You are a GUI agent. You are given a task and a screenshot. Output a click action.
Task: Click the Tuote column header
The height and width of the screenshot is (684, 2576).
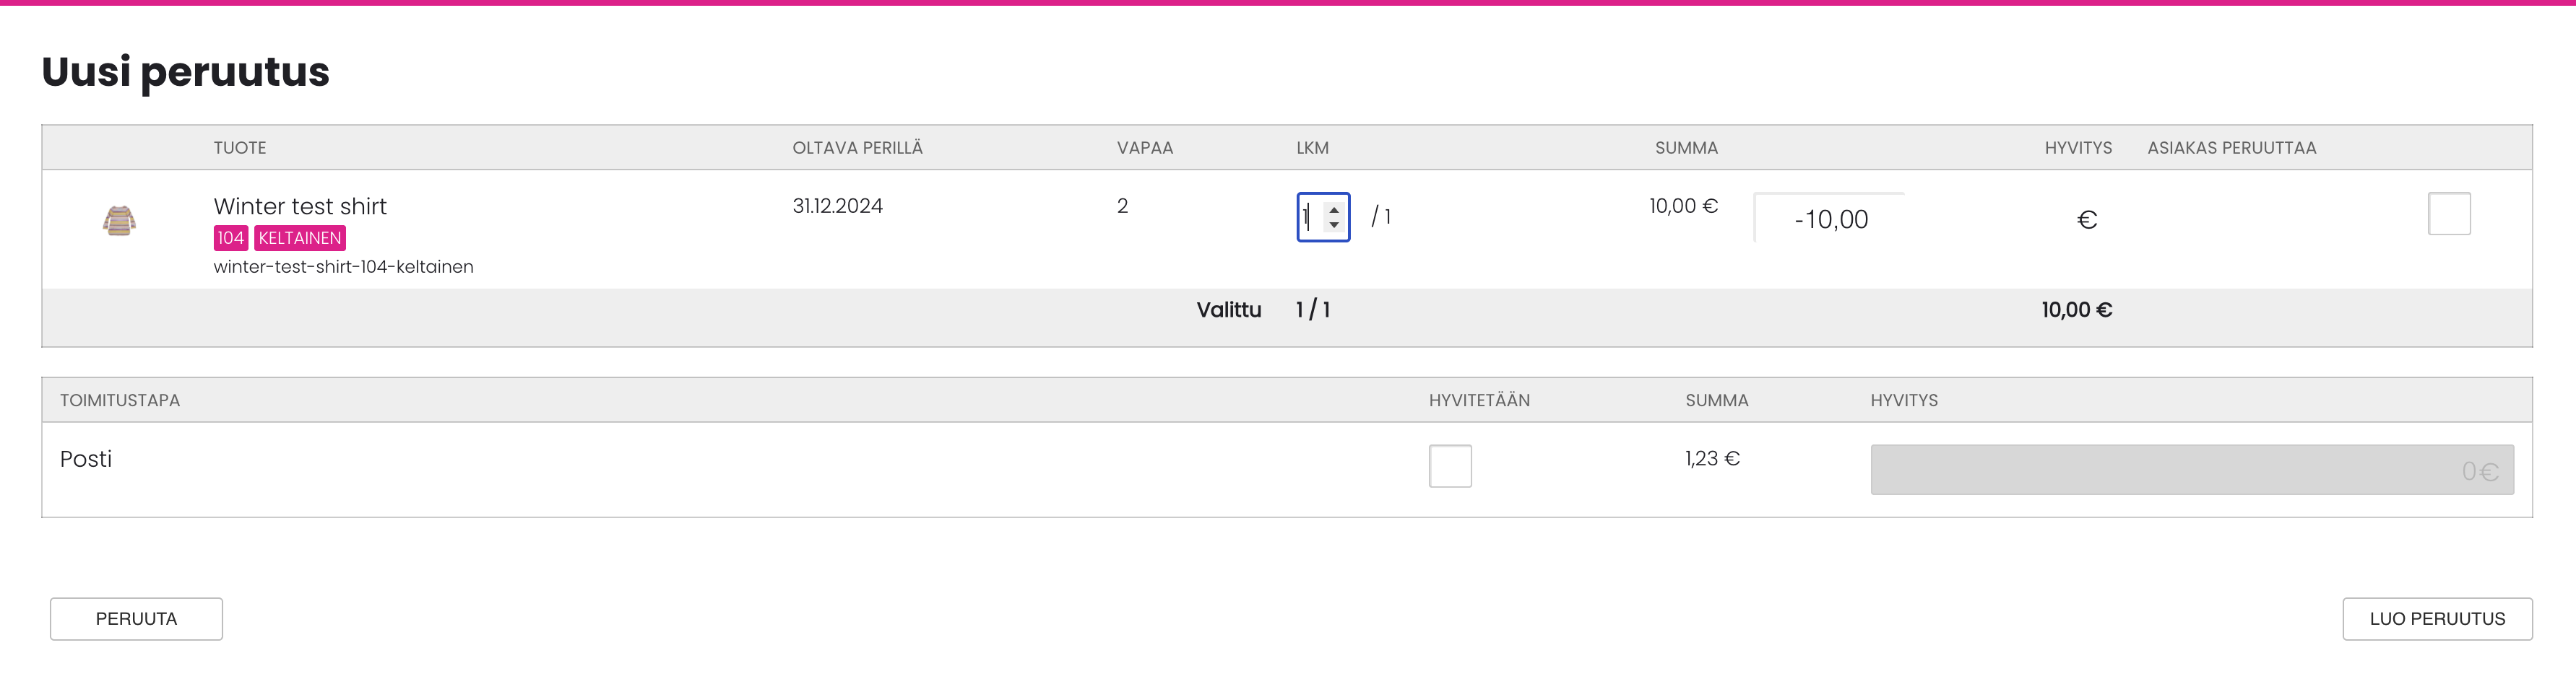[x=239, y=148]
